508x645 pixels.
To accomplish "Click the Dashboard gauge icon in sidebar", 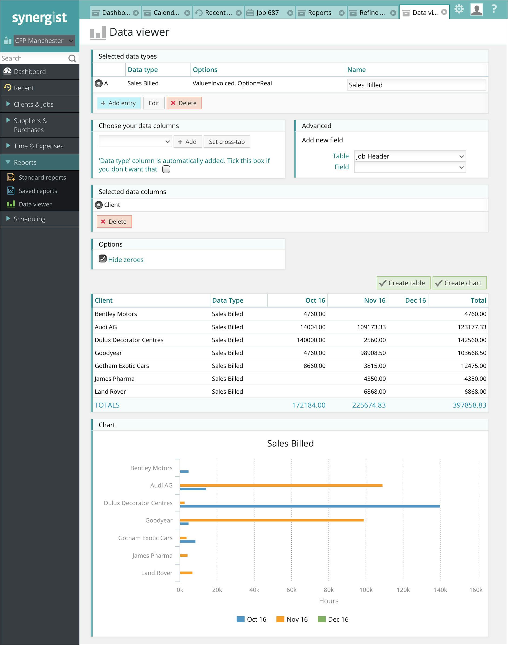I will (x=8, y=71).
